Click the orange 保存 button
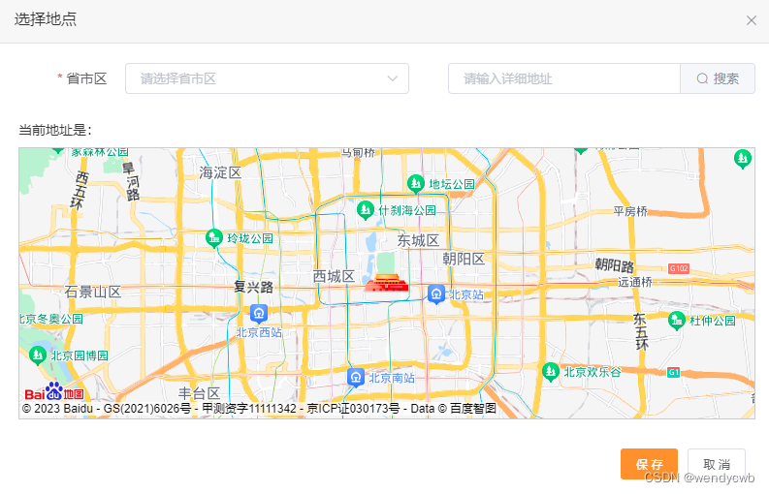769x494 pixels. tap(649, 464)
